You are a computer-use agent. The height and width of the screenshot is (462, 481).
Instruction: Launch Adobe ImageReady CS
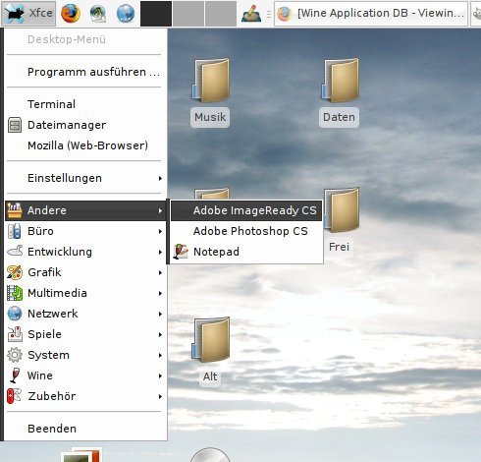246,210
